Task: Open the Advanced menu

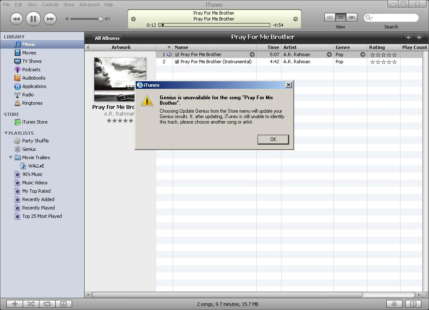Action: pyautogui.click(x=89, y=5)
